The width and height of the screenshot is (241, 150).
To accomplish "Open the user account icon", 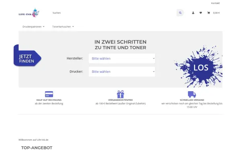I will coord(193,13).
